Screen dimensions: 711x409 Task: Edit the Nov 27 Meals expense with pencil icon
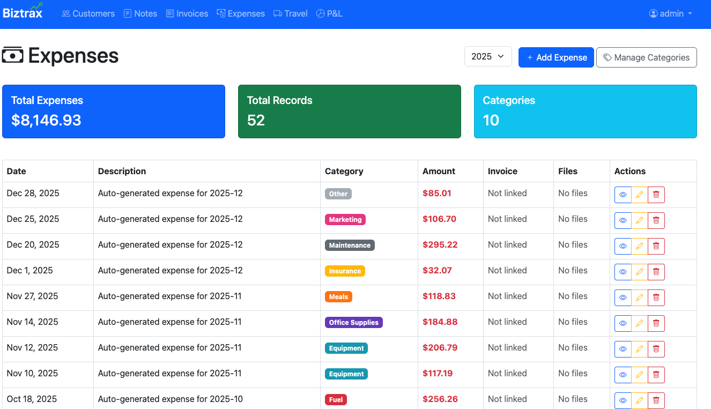(639, 297)
